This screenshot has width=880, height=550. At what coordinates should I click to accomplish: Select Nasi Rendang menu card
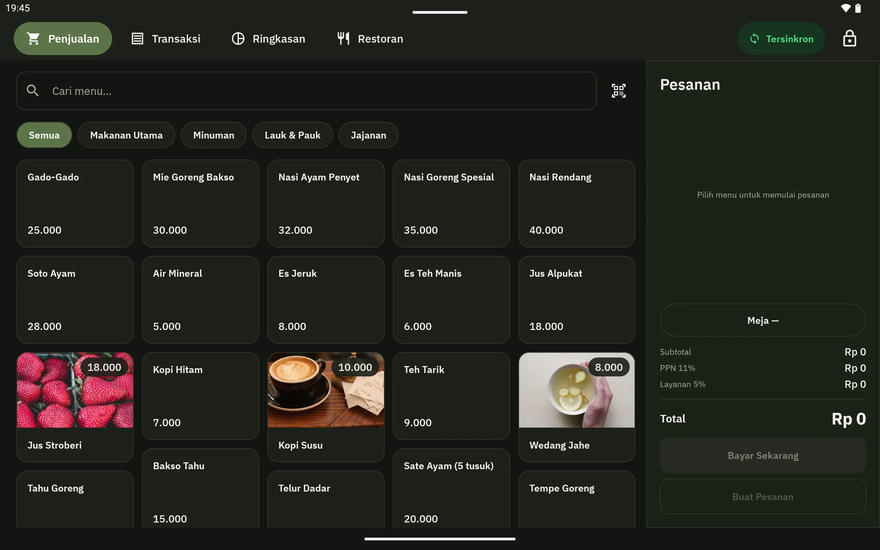click(577, 203)
